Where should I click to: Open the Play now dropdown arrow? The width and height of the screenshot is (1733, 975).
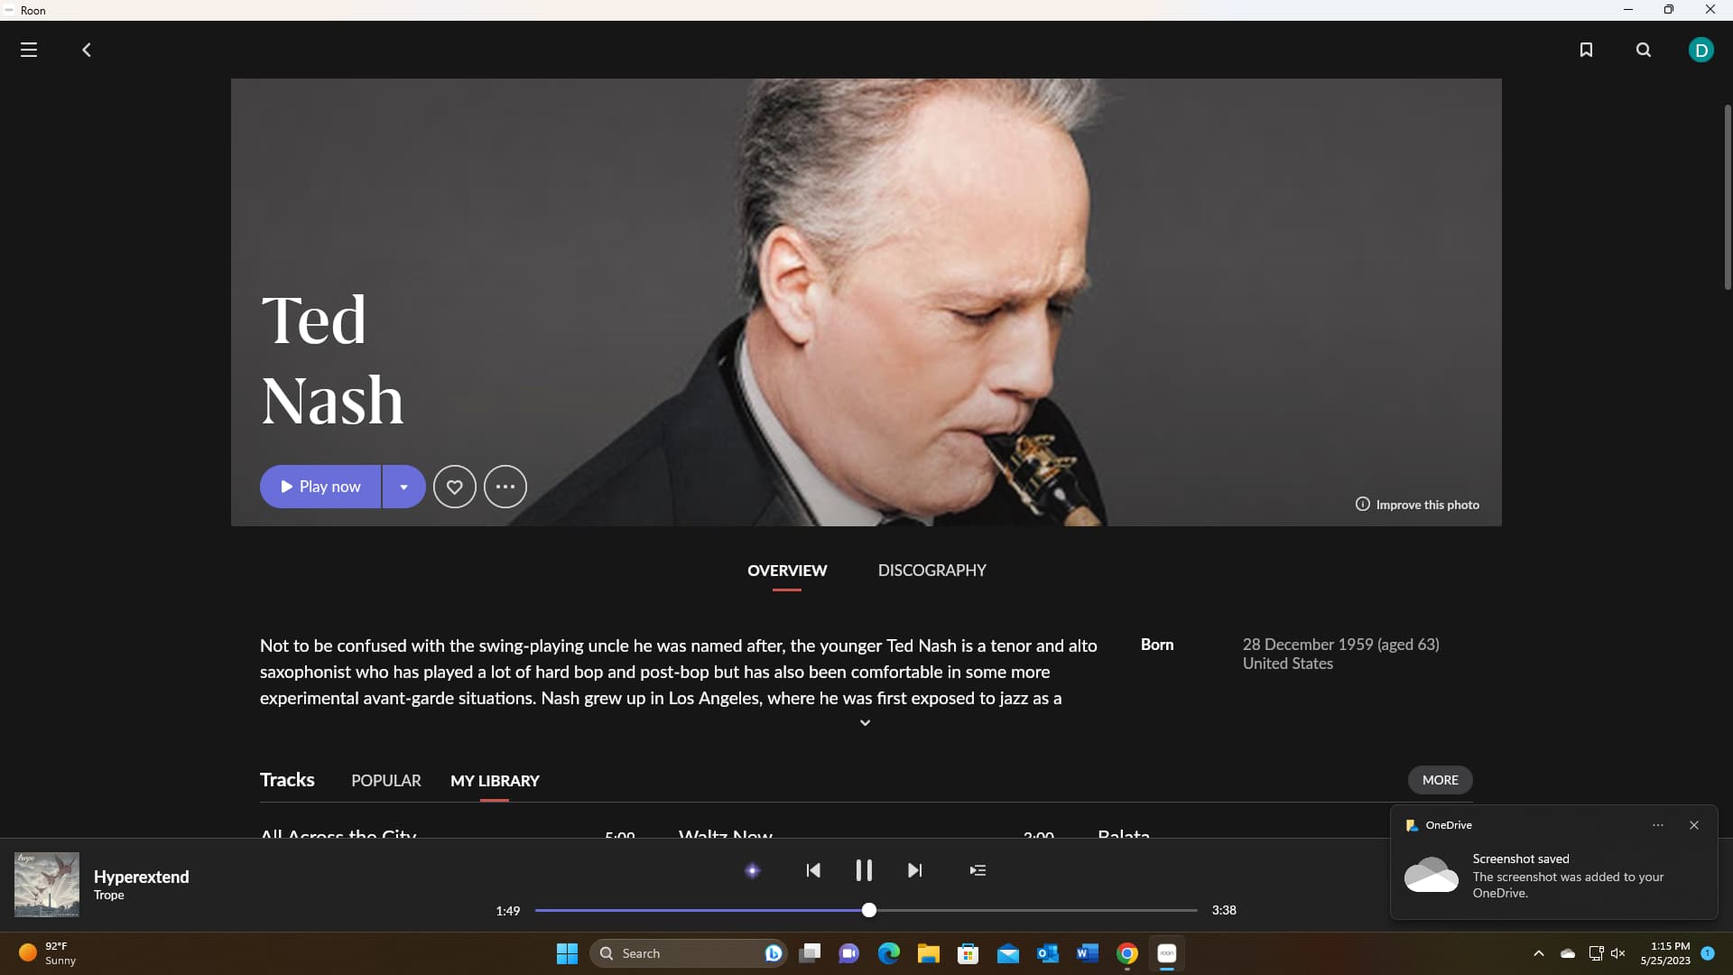[403, 487]
